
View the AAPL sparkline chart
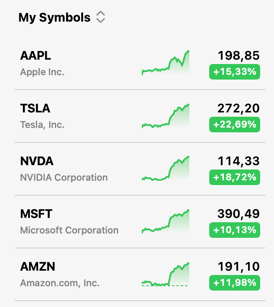coord(166,63)
